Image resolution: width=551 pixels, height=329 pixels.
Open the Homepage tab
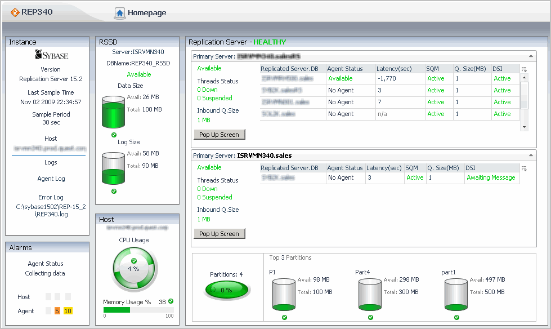146,12
